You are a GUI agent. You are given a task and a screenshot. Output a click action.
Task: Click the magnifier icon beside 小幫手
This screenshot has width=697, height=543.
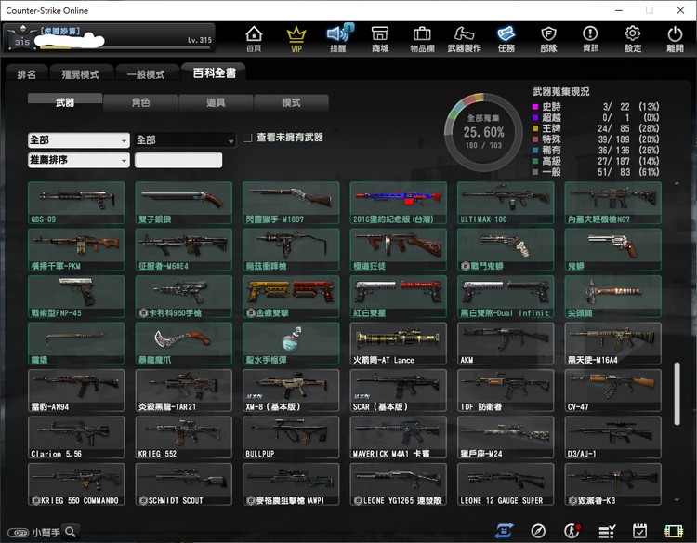[71, 532]
